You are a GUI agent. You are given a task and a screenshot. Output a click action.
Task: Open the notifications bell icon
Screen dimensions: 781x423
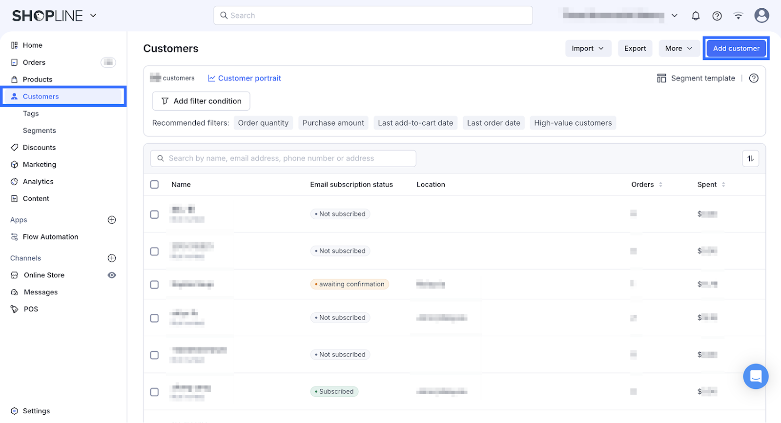coord(696,16)
